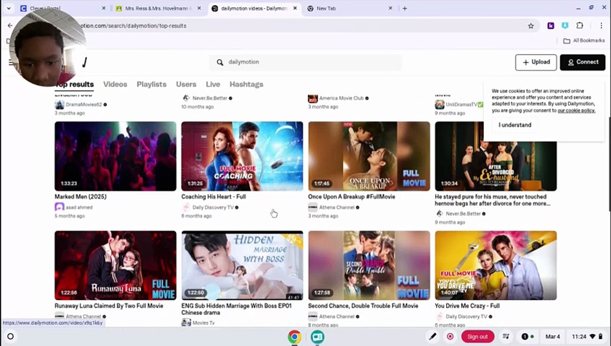Viewport: 611px width, 346px height.
Task: Switch to the Playlists tab
Action: 151,84
